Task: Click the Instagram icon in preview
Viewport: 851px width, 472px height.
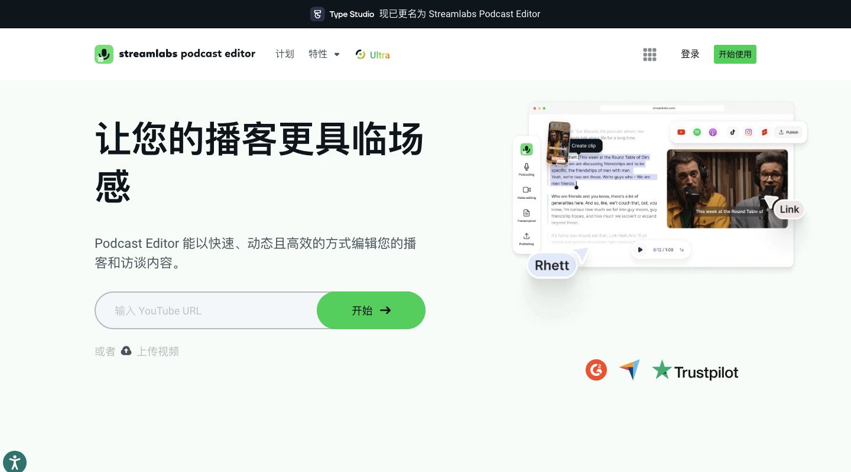Action: pyautogui.click(x=749, y=132)
